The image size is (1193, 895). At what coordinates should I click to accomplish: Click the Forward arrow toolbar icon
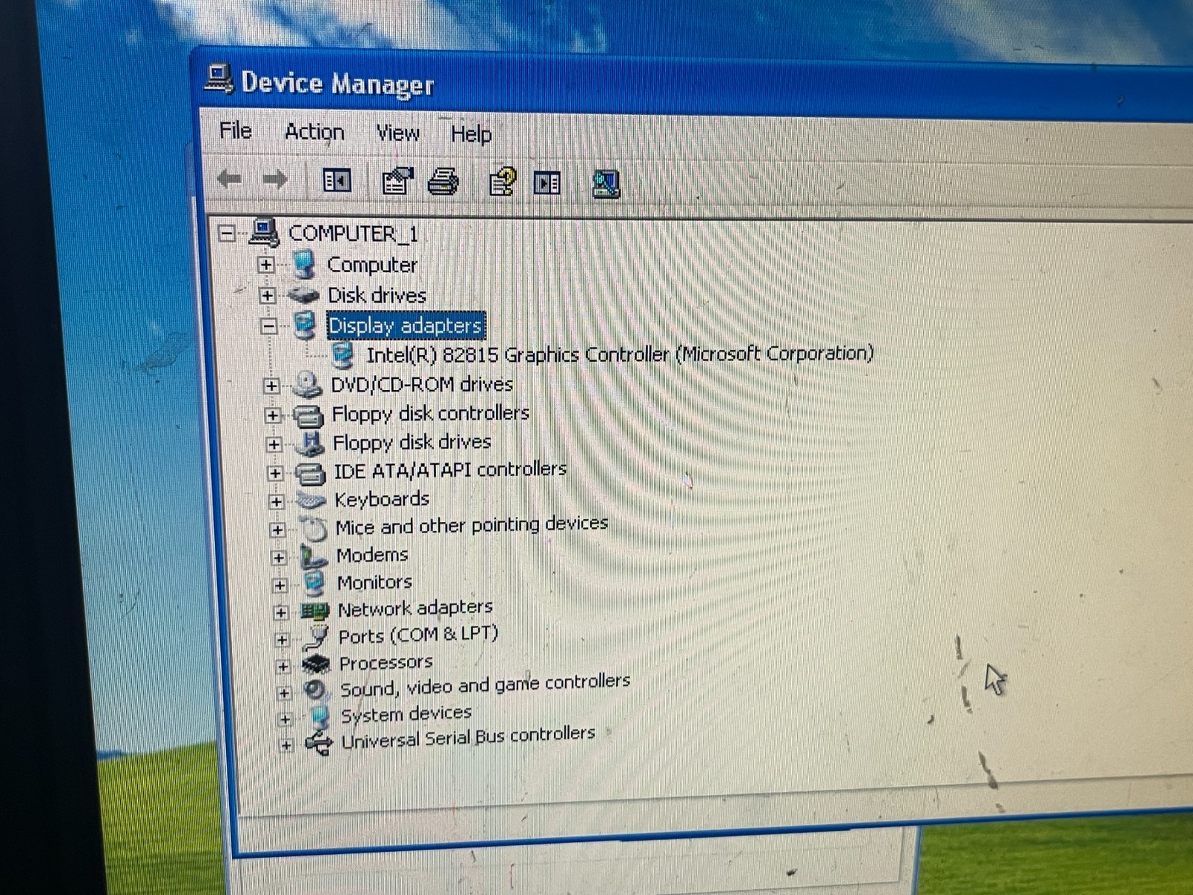click(276, 179)
